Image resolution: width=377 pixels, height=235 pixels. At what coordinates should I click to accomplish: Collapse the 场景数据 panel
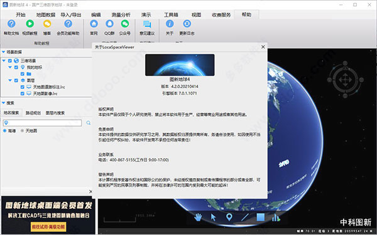(4, 52)
